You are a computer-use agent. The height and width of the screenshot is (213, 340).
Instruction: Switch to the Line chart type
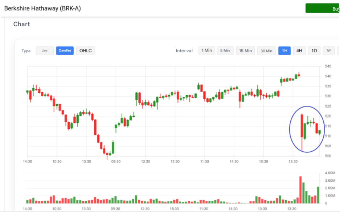point(45,51)
